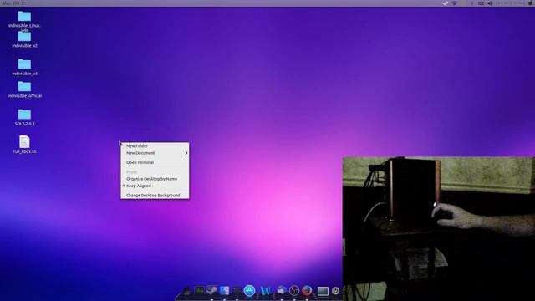This screenshot has height=301, width=535.
Task: Open the green system monitor dock icon
Action: pos(199,290)
